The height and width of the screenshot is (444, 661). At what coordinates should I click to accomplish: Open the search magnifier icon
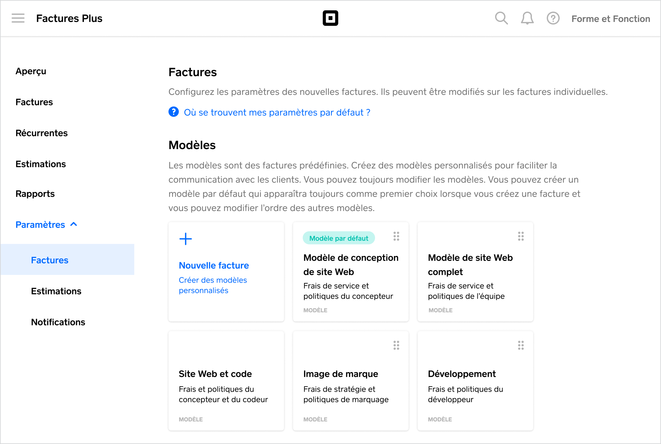coord(501,18)
